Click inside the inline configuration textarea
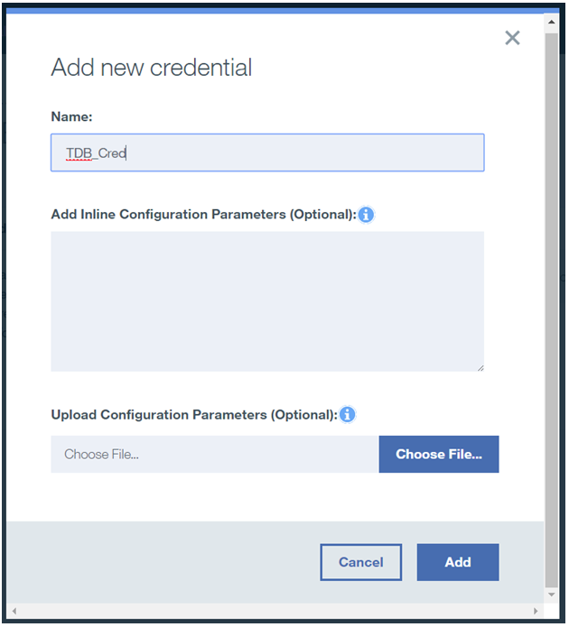The height and width of the screenshot is (627, 569). 267,301
